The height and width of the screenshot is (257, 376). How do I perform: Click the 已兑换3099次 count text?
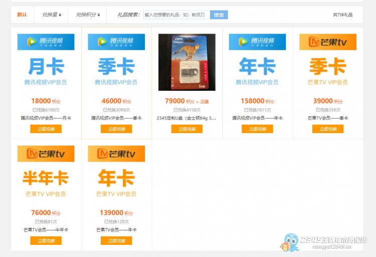pyautogui.click(x=116, y=110)
